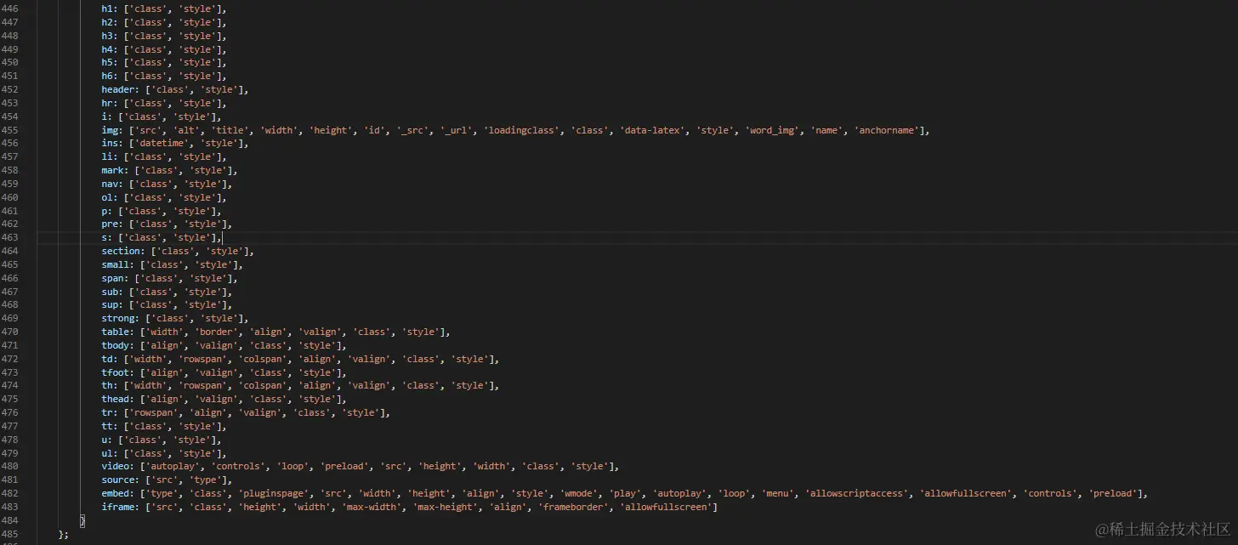This screenshot has height=545, width=1238.
Task: Click the 'wmode' string on embed line
Action: click(577, 494)
